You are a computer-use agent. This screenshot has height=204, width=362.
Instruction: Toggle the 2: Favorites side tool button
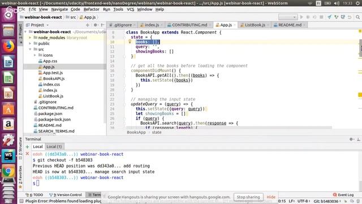20,177
